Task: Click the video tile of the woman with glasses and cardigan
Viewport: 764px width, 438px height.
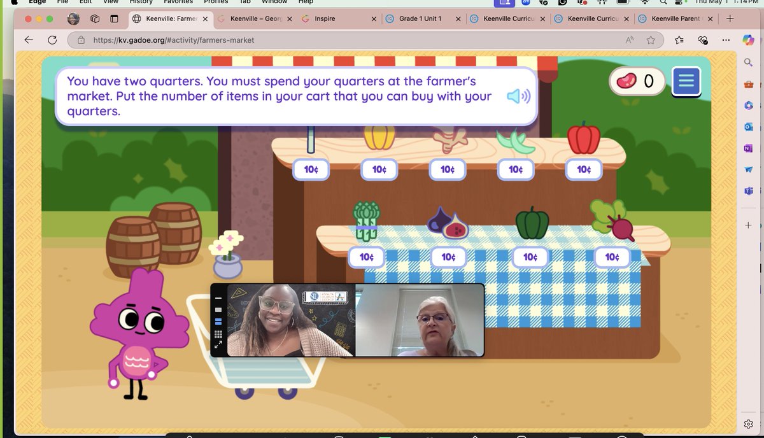Action: [x=291, y=320]
